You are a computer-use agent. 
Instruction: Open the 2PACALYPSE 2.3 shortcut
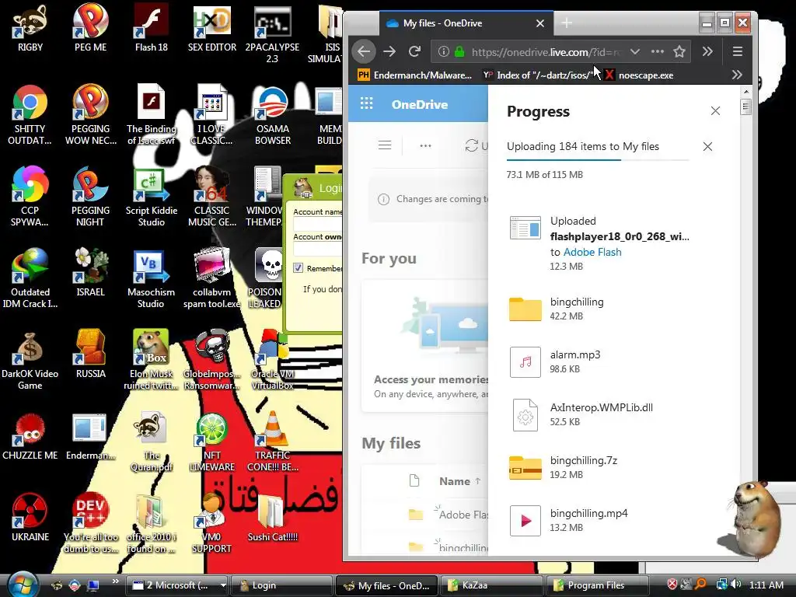(x=272, y=33)
